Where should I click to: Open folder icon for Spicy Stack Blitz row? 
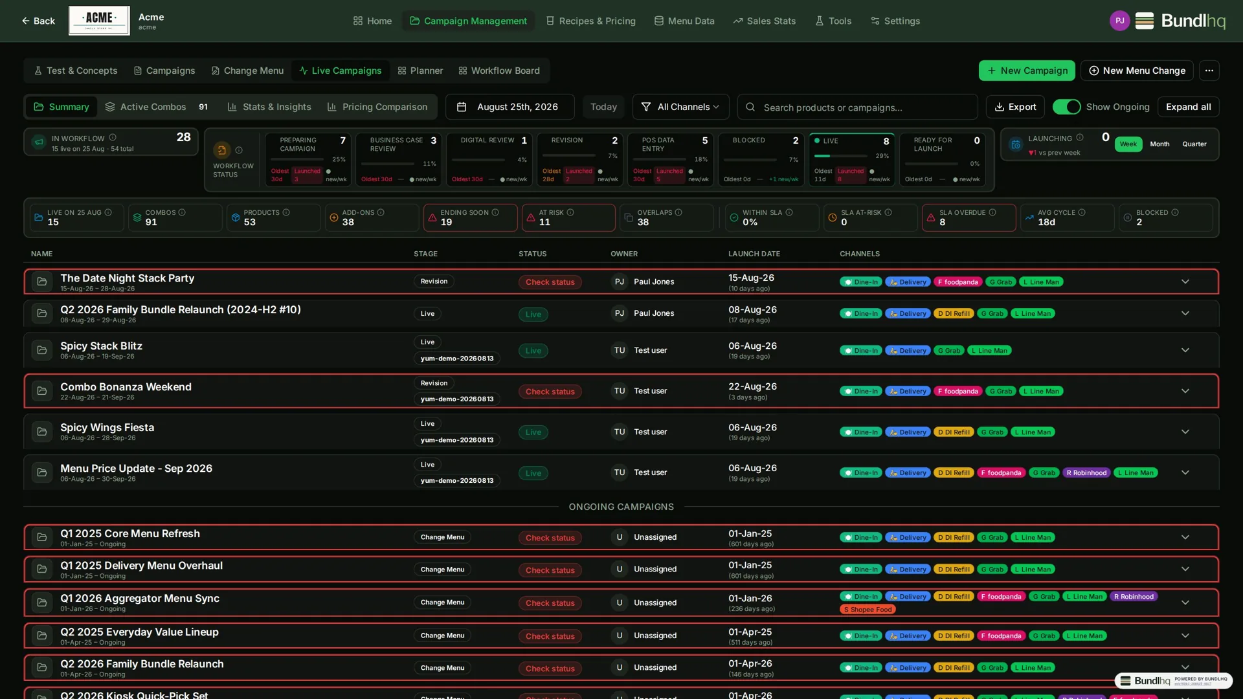(42, 350)
